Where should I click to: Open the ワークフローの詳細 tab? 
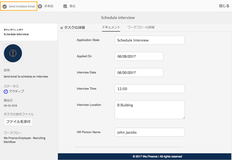[141, 27]
